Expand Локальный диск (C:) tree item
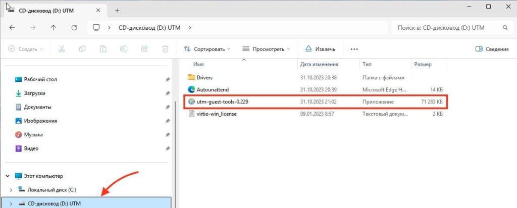Screen dimensions: 517x208 point(11,189)
